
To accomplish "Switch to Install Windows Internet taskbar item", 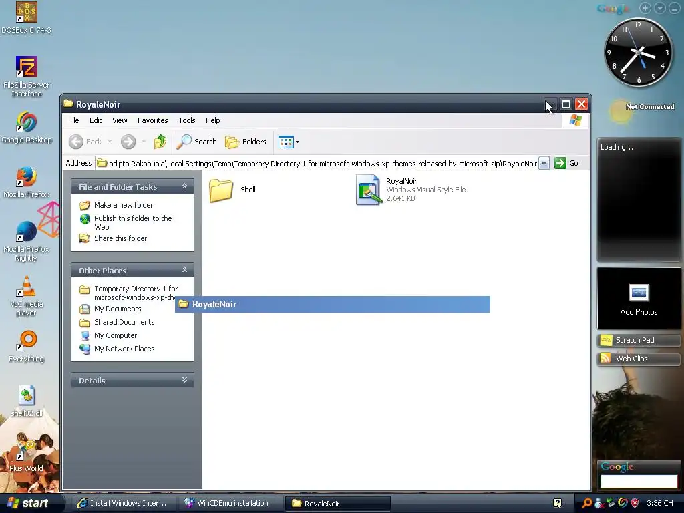I will pyautogui.click(x=124, y=503).
